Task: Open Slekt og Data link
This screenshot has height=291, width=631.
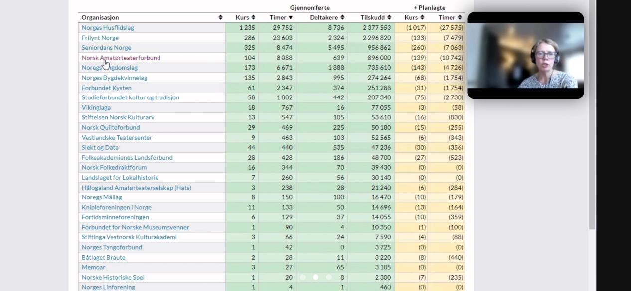Action: click(100, 147)
